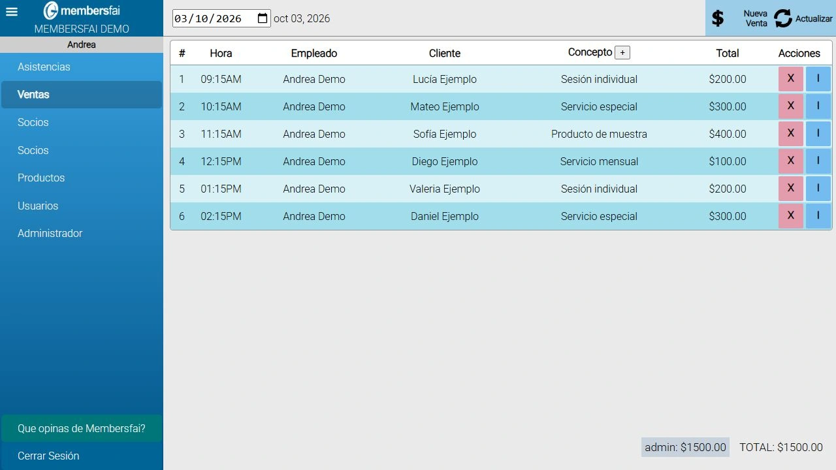Select the Producto de muestra concept cell
The width and height of the screenshot is (836, 470).
coord(599,134)
